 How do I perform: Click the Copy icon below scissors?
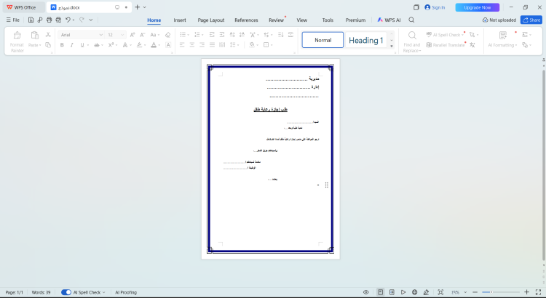point(48,45)
